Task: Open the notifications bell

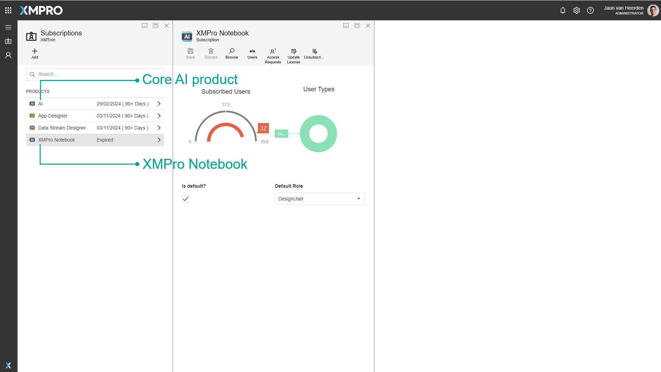Action: click(x=563, y=10)
